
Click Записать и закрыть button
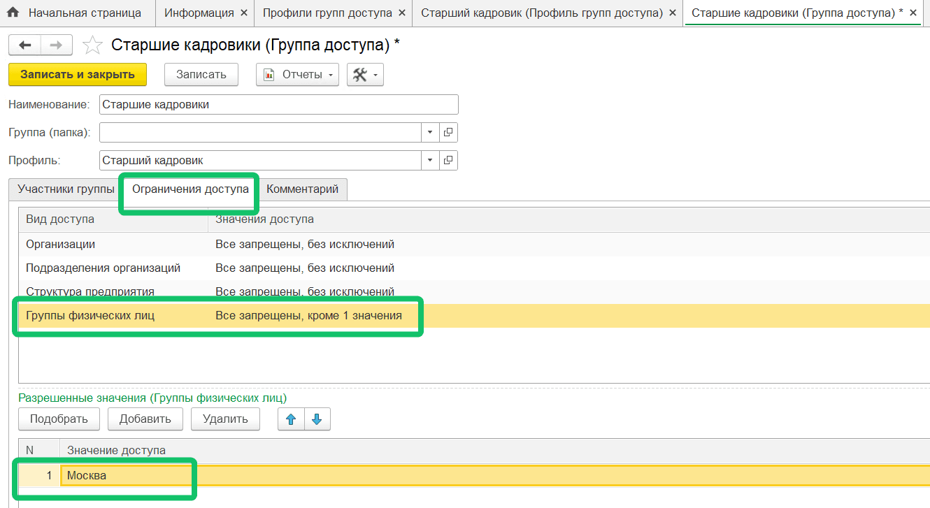(x=78, y=75)
